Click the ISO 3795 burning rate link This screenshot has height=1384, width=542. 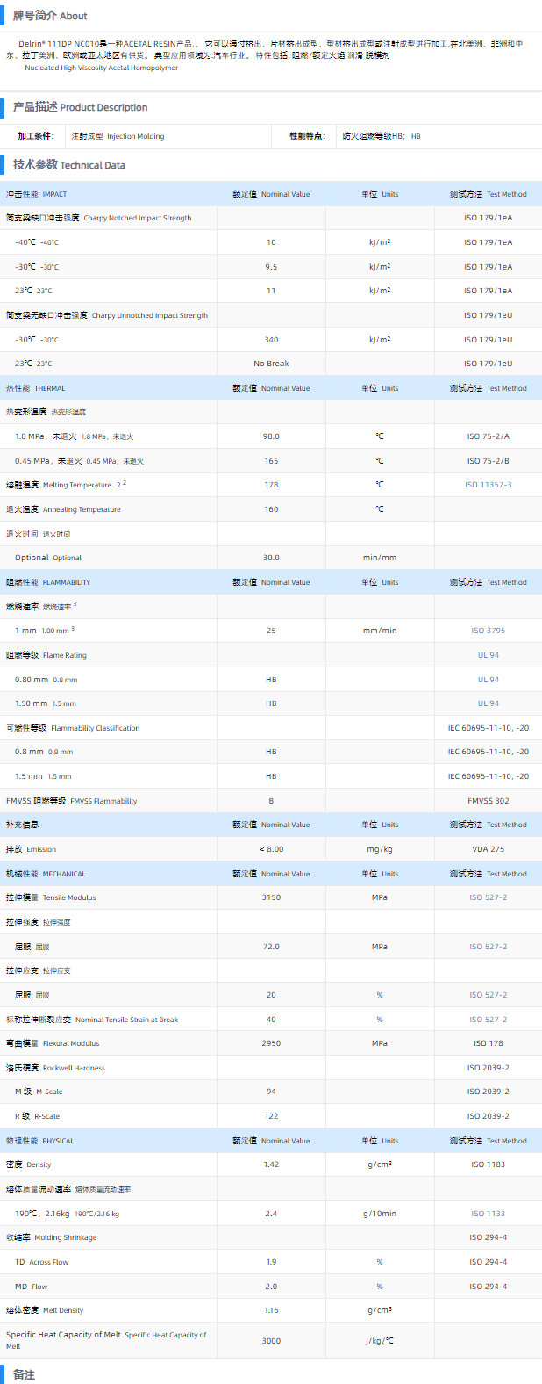488,631
